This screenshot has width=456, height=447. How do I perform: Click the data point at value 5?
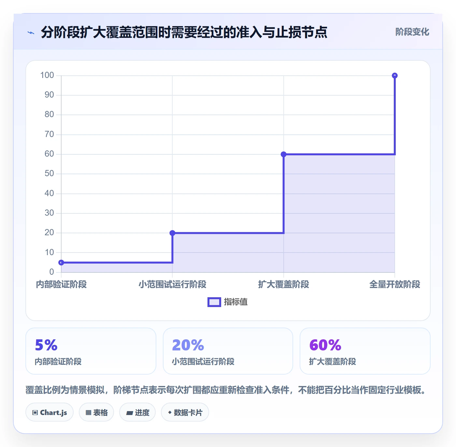click(x=61, y=263)
